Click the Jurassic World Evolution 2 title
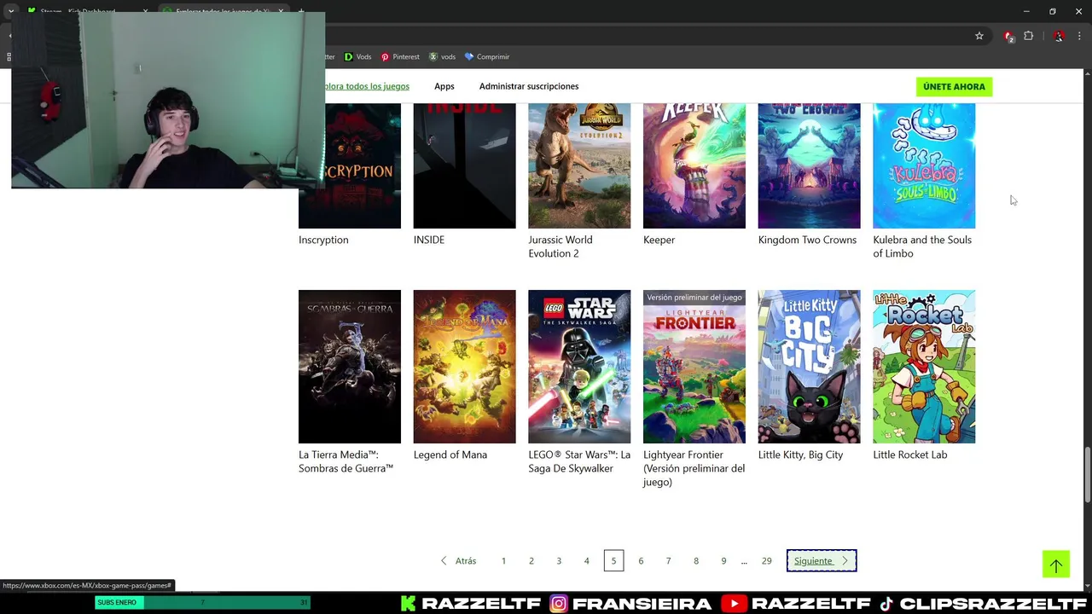 pyautogui.click(x=561, y=246)
